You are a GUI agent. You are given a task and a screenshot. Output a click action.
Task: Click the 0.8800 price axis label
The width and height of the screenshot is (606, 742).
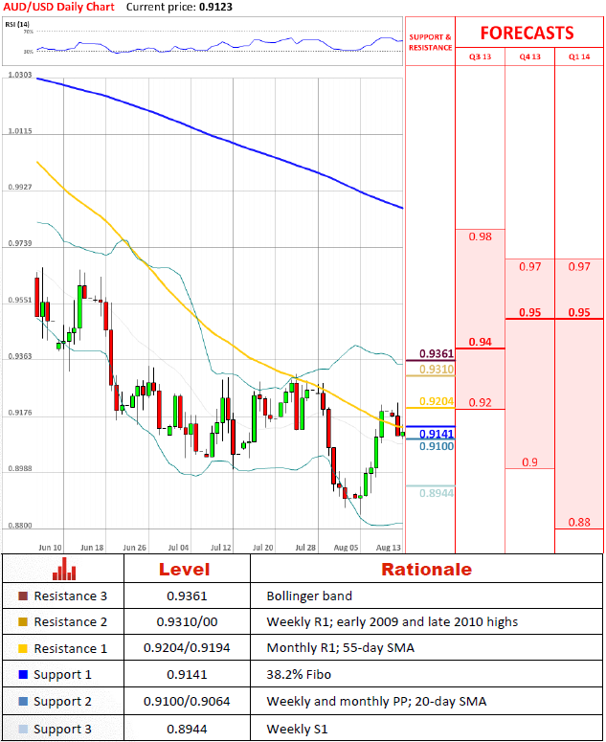coord(20,526)
